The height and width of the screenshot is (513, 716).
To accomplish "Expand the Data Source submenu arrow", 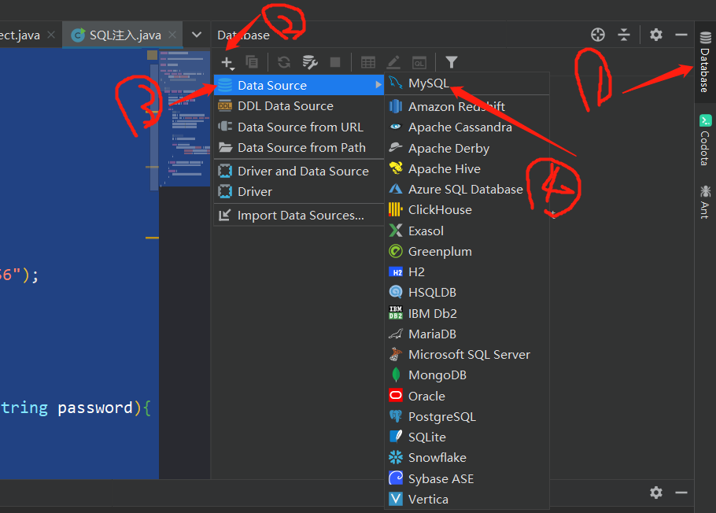I will 378,85.
